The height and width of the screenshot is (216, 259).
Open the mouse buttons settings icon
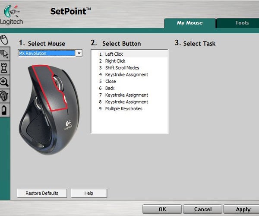coord(4,40)
